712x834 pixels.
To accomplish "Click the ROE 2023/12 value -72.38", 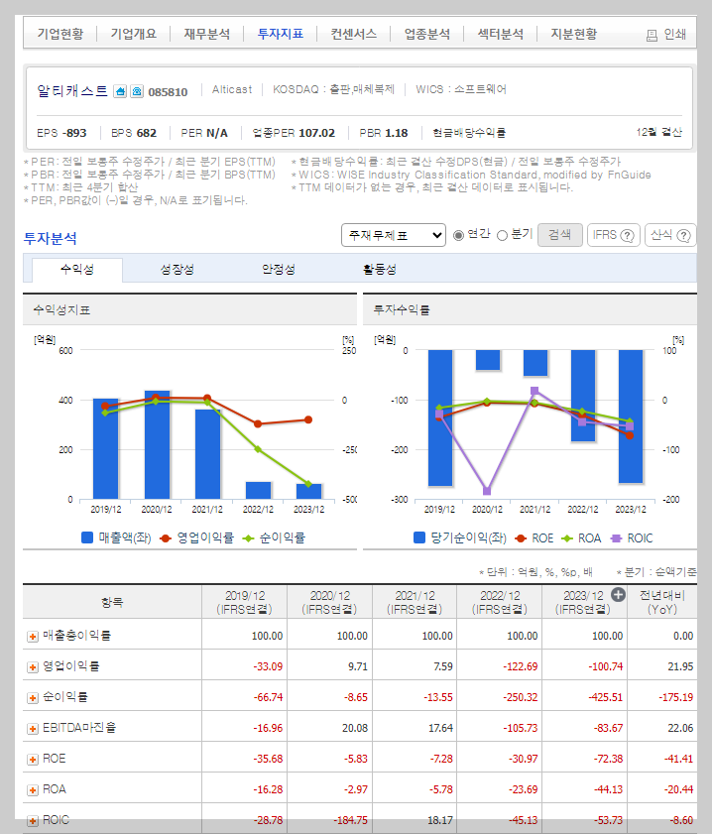I will click(x=608, y=759).
